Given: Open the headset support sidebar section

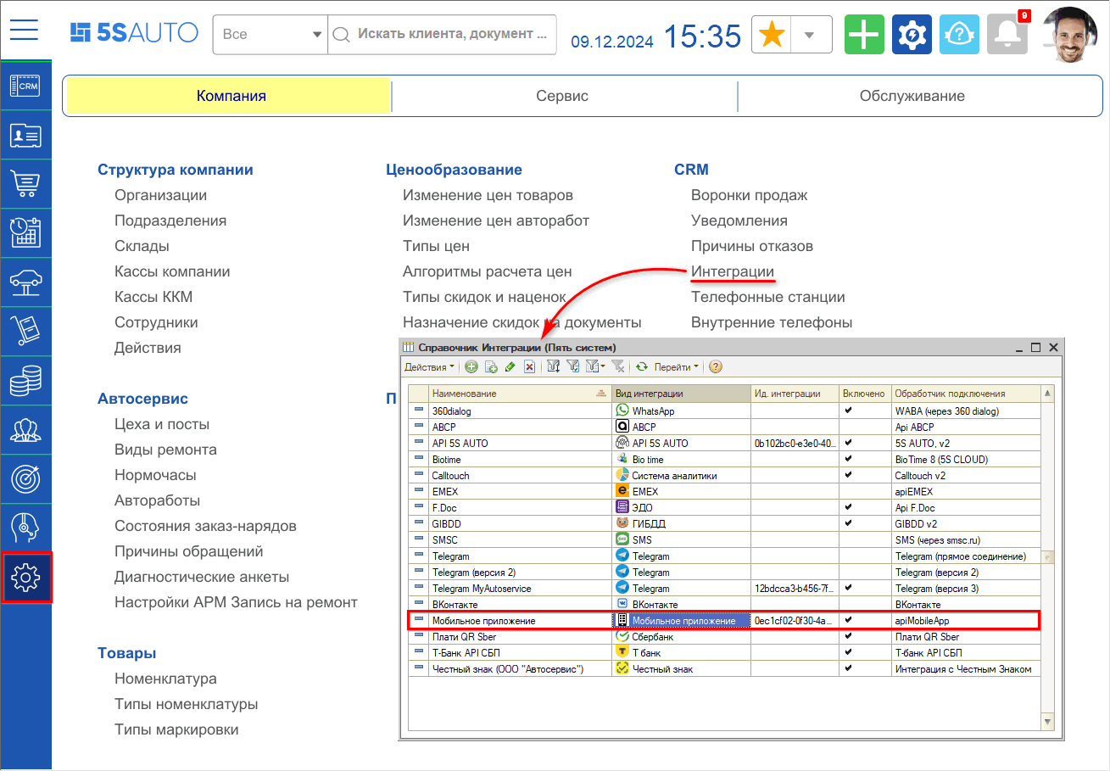Looking at the screenshot, I should click(x=25, y=528).
